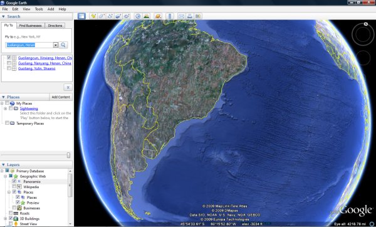
Task: Click the Add Placemark pushpin icon
Action: (93, 16)
